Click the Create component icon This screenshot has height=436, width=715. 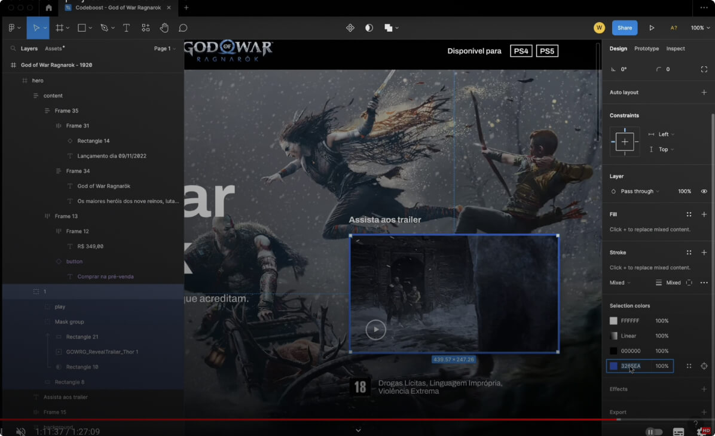(x=350, y=28)
